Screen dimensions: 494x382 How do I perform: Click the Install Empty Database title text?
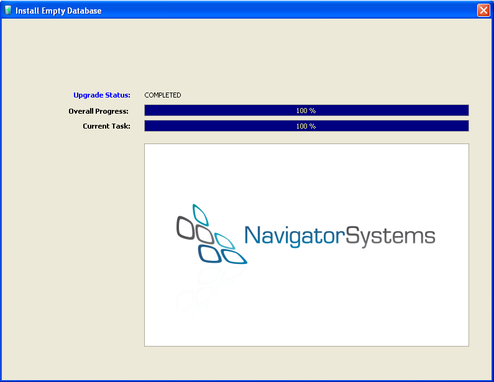tap(58, 11)
